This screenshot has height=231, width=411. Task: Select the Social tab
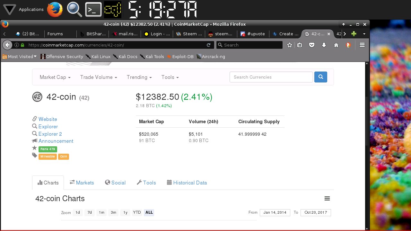point(115,183)
